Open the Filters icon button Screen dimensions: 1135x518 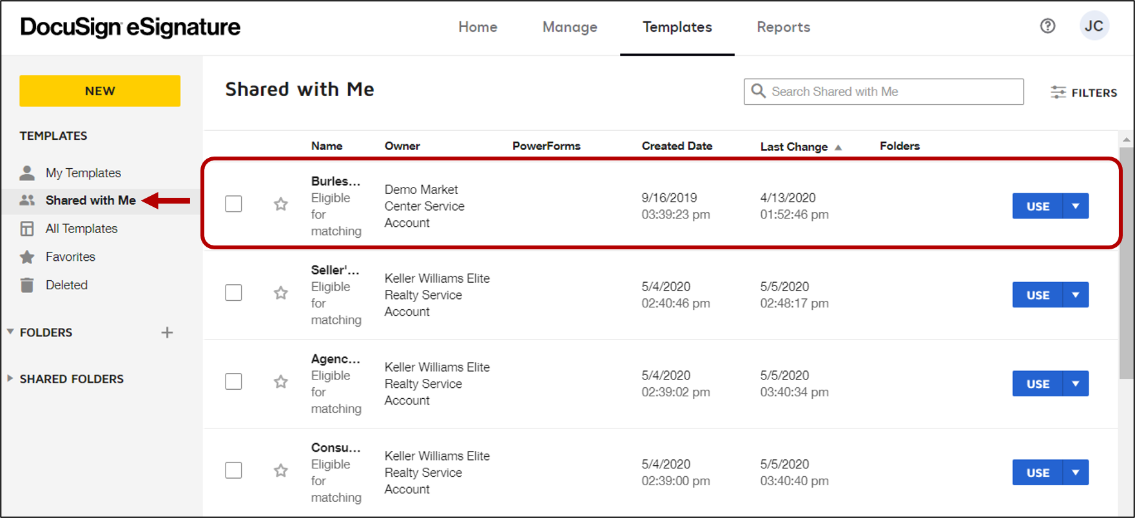(x=1083, y=92)
